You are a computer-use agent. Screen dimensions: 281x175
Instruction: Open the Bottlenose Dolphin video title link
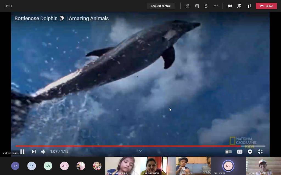(x=61, y=18)
